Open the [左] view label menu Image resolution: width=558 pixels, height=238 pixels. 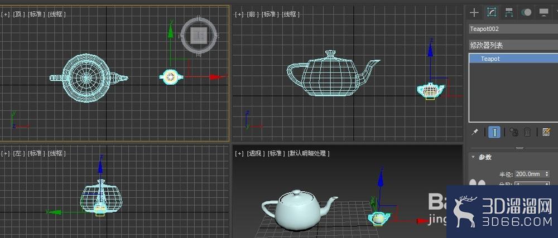[19, 153]
